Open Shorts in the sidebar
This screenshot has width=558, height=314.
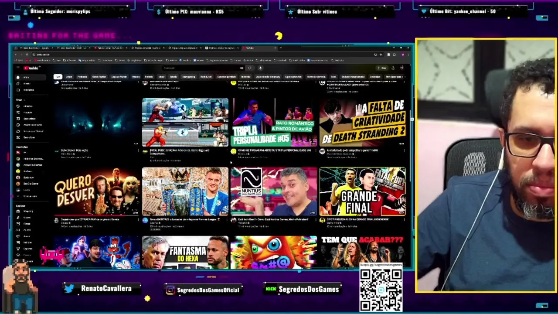(x=31, y=83)
